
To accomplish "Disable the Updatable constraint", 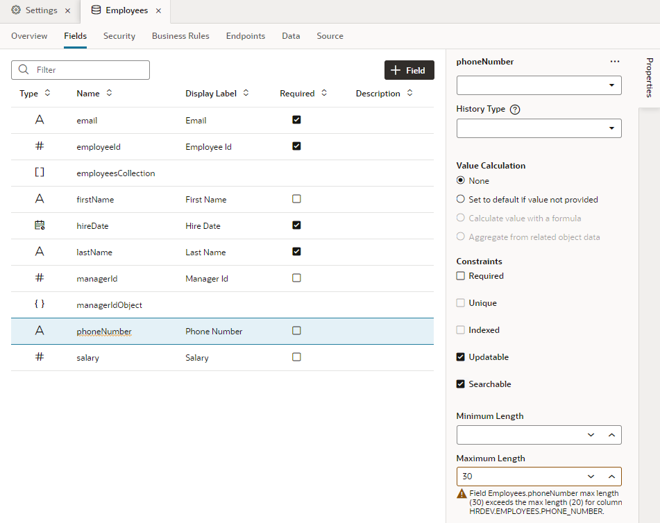I will (461, 357).
